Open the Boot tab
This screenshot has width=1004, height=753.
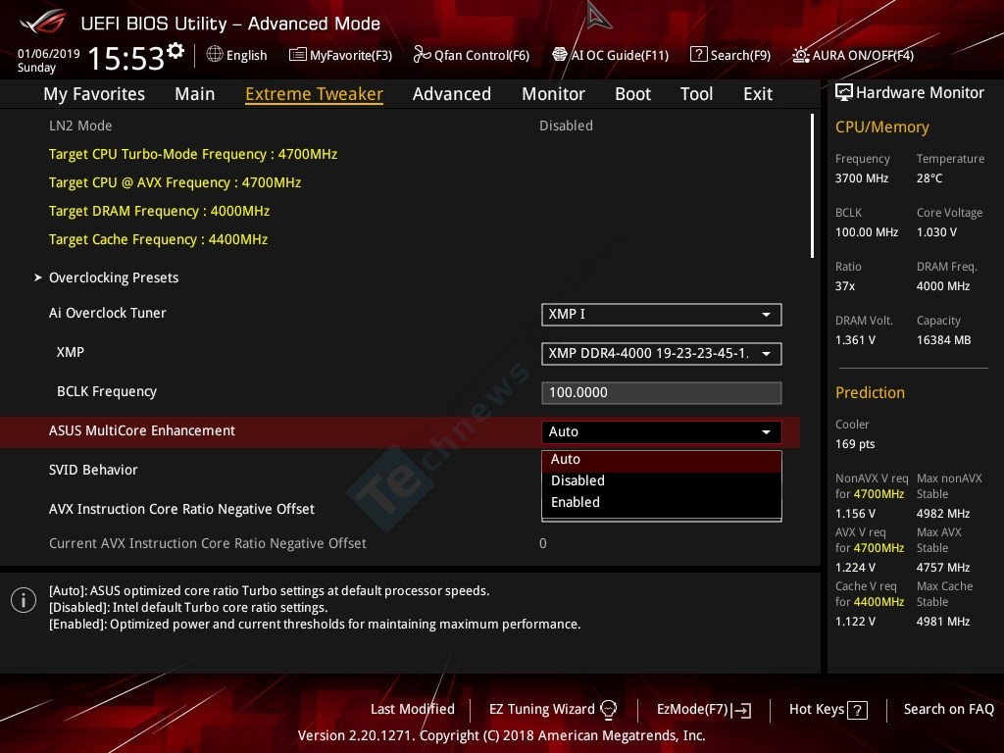[632, 94]
